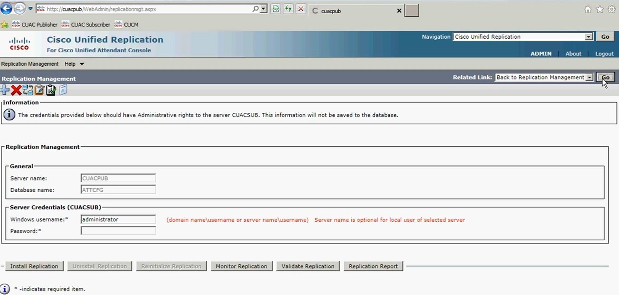Click the red stop loading icon
Viewport: 619px width, 295px height.
click(301, 9)
